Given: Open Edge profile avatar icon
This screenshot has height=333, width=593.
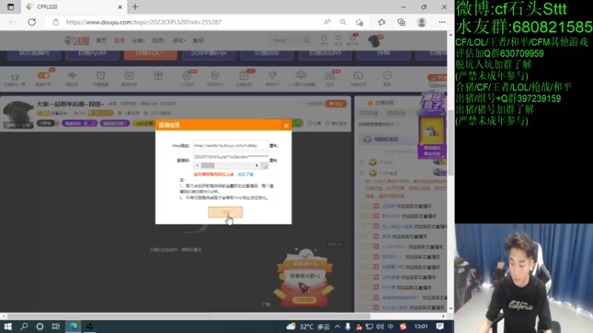Looking at the screenshot, I should click(x=422, y=22).
